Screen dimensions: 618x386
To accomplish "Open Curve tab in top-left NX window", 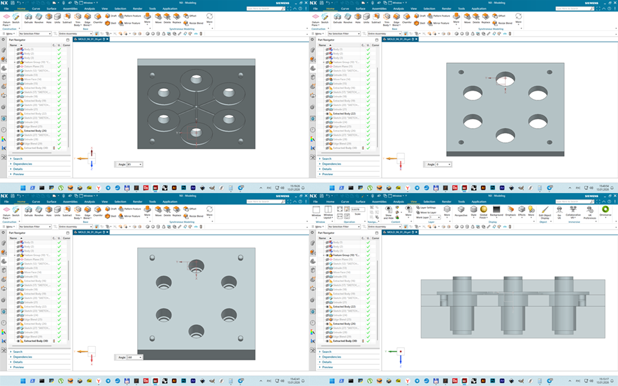I will tap(36, 8).
